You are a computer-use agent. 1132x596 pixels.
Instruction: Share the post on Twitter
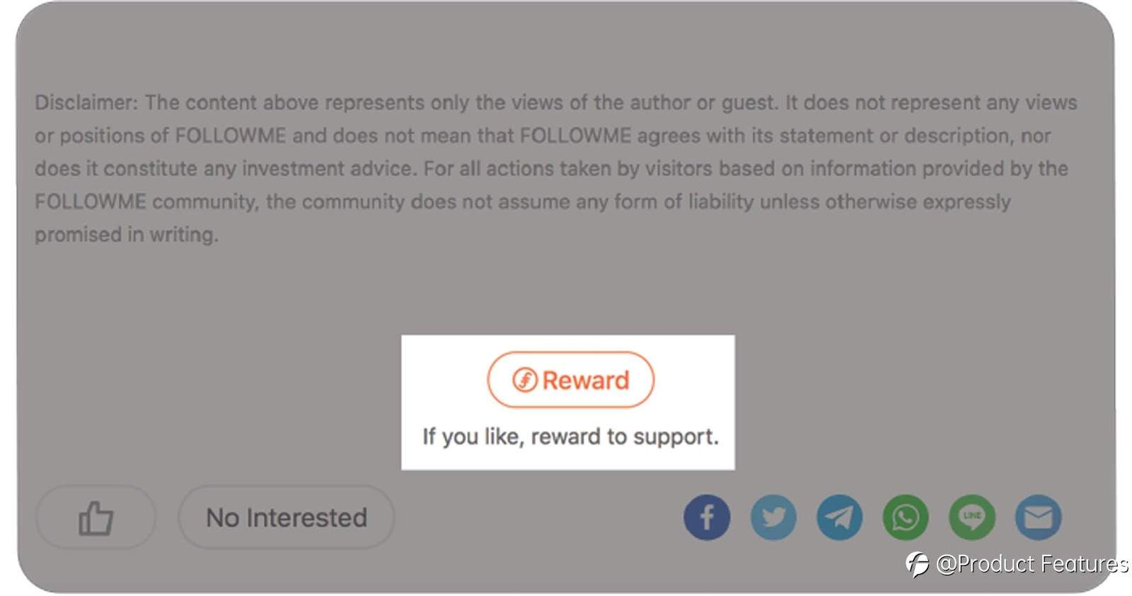tap(773, 518)
